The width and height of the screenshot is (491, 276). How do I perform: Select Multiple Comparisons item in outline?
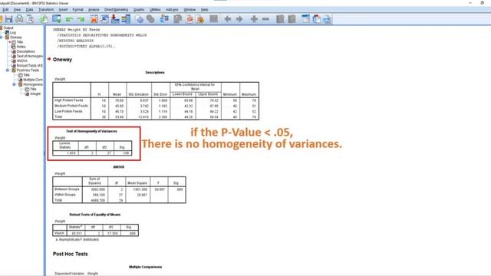click(x=33, y=80)
